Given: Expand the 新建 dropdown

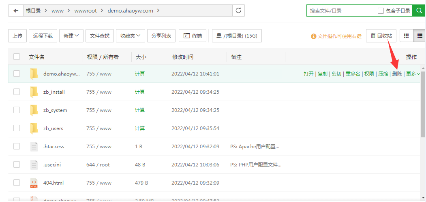Looking at the screenshot, I should [x=71, y=36].
